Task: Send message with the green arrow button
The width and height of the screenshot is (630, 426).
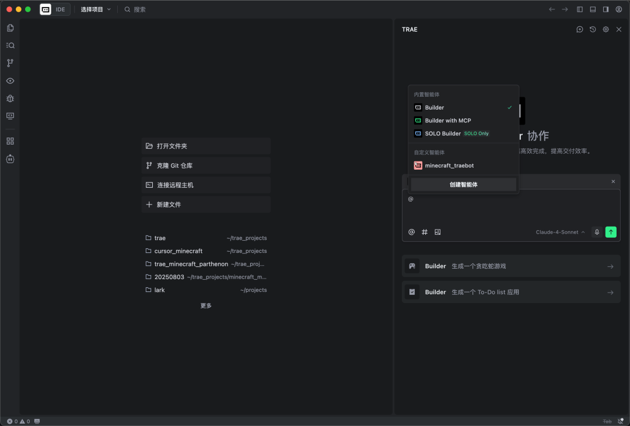Action: (611, 232)
